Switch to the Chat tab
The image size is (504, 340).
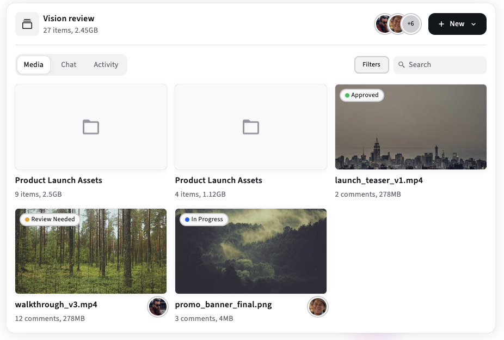pos(69,65)
